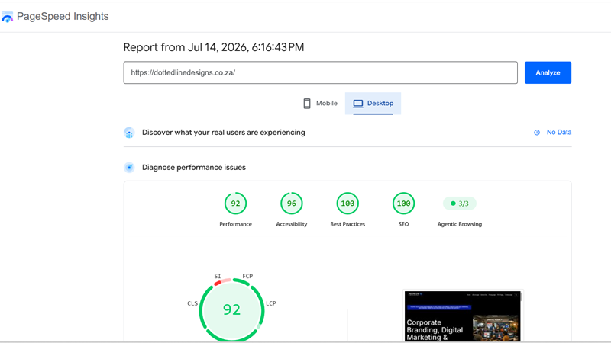Open the website screenshot thumbnail
This screenshot has width=611, height=343.
click(463, 316)
